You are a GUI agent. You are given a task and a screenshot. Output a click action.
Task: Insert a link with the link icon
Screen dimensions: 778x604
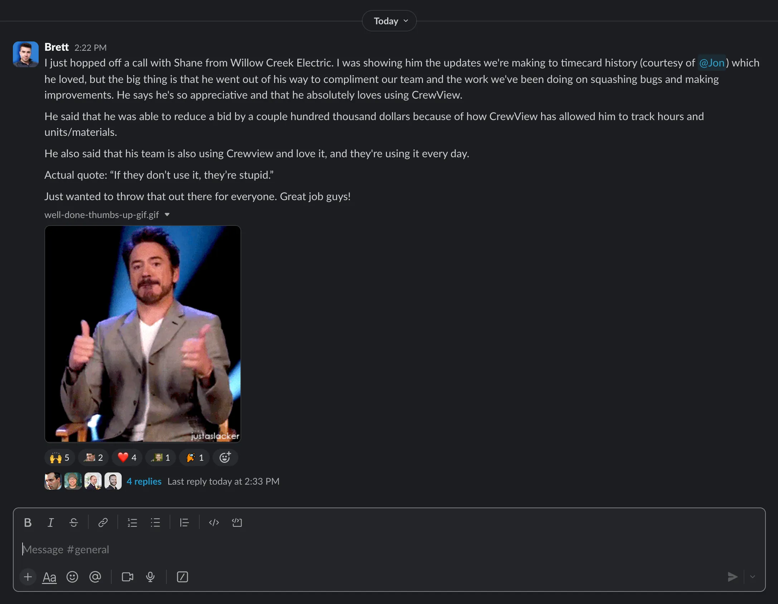click(x=103, y=523)
